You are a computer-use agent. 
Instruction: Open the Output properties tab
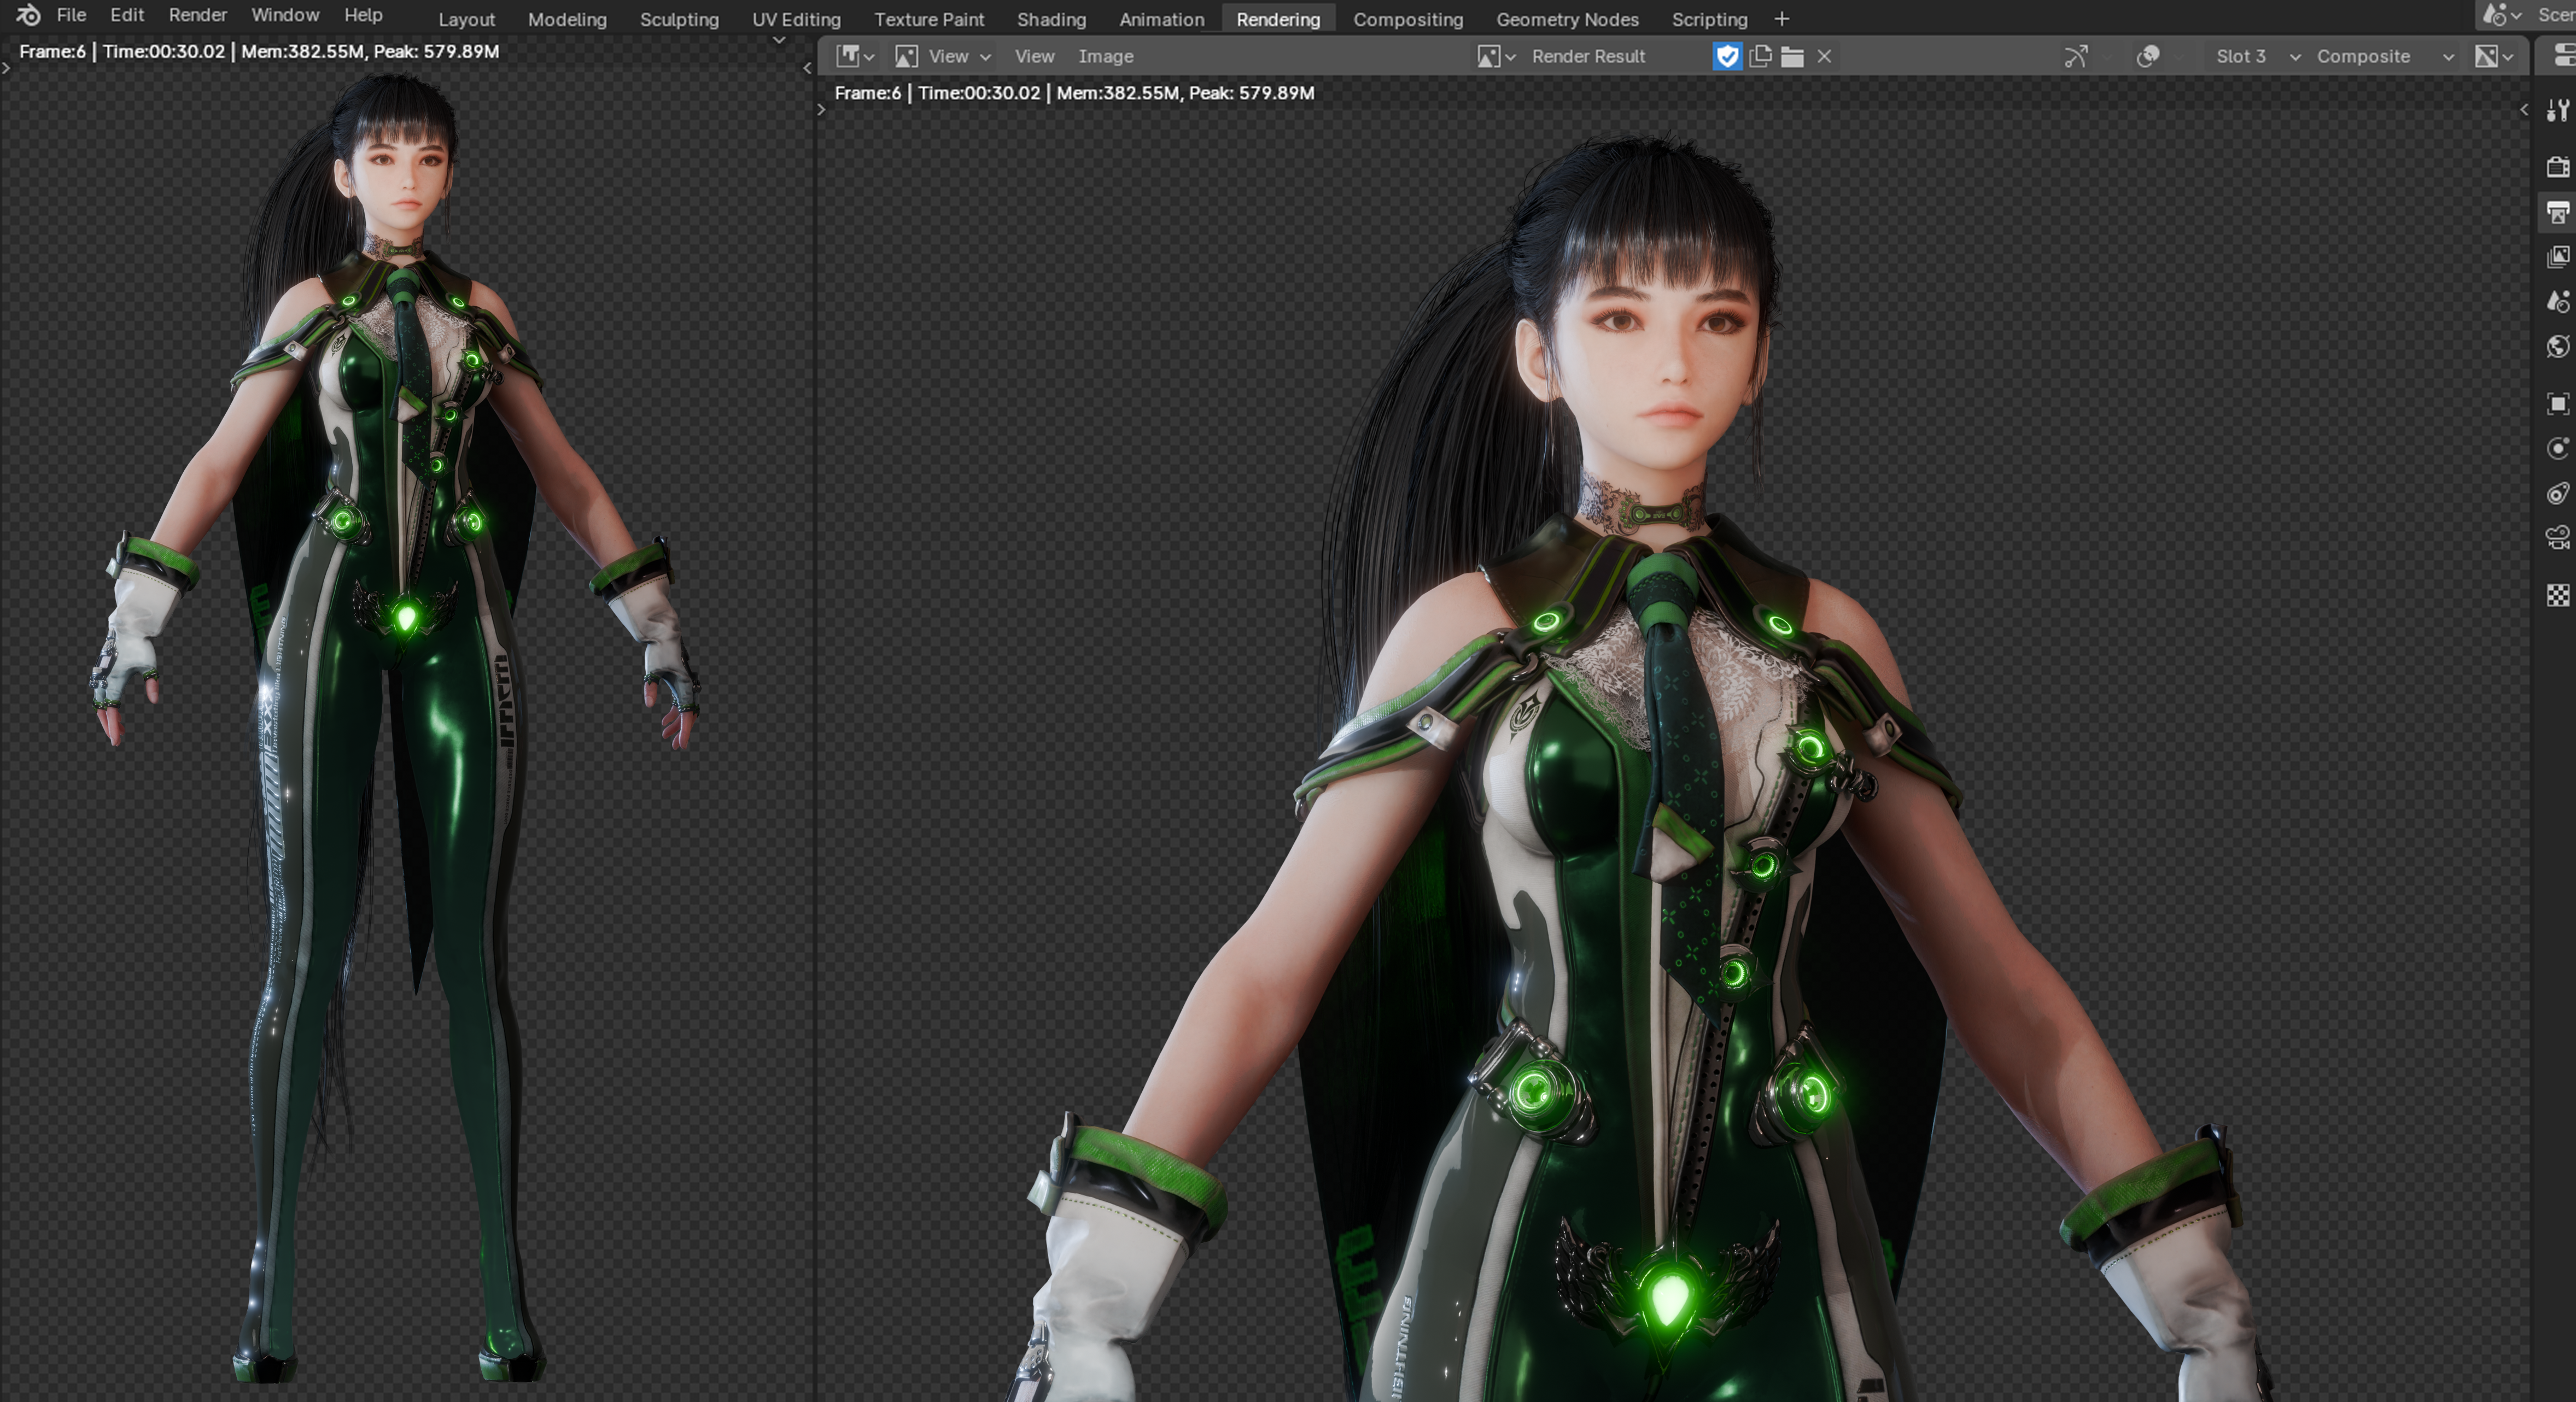[2558, 212]
